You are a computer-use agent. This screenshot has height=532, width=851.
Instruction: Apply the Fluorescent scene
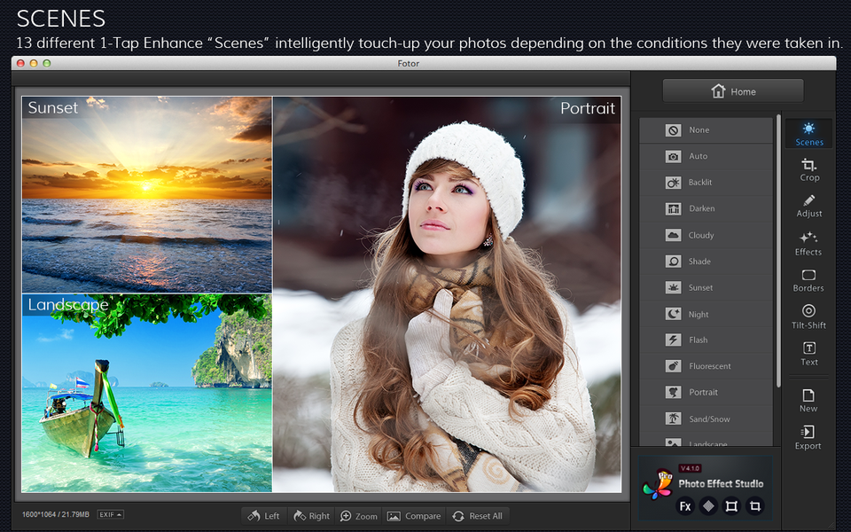(x=706, y=366)
